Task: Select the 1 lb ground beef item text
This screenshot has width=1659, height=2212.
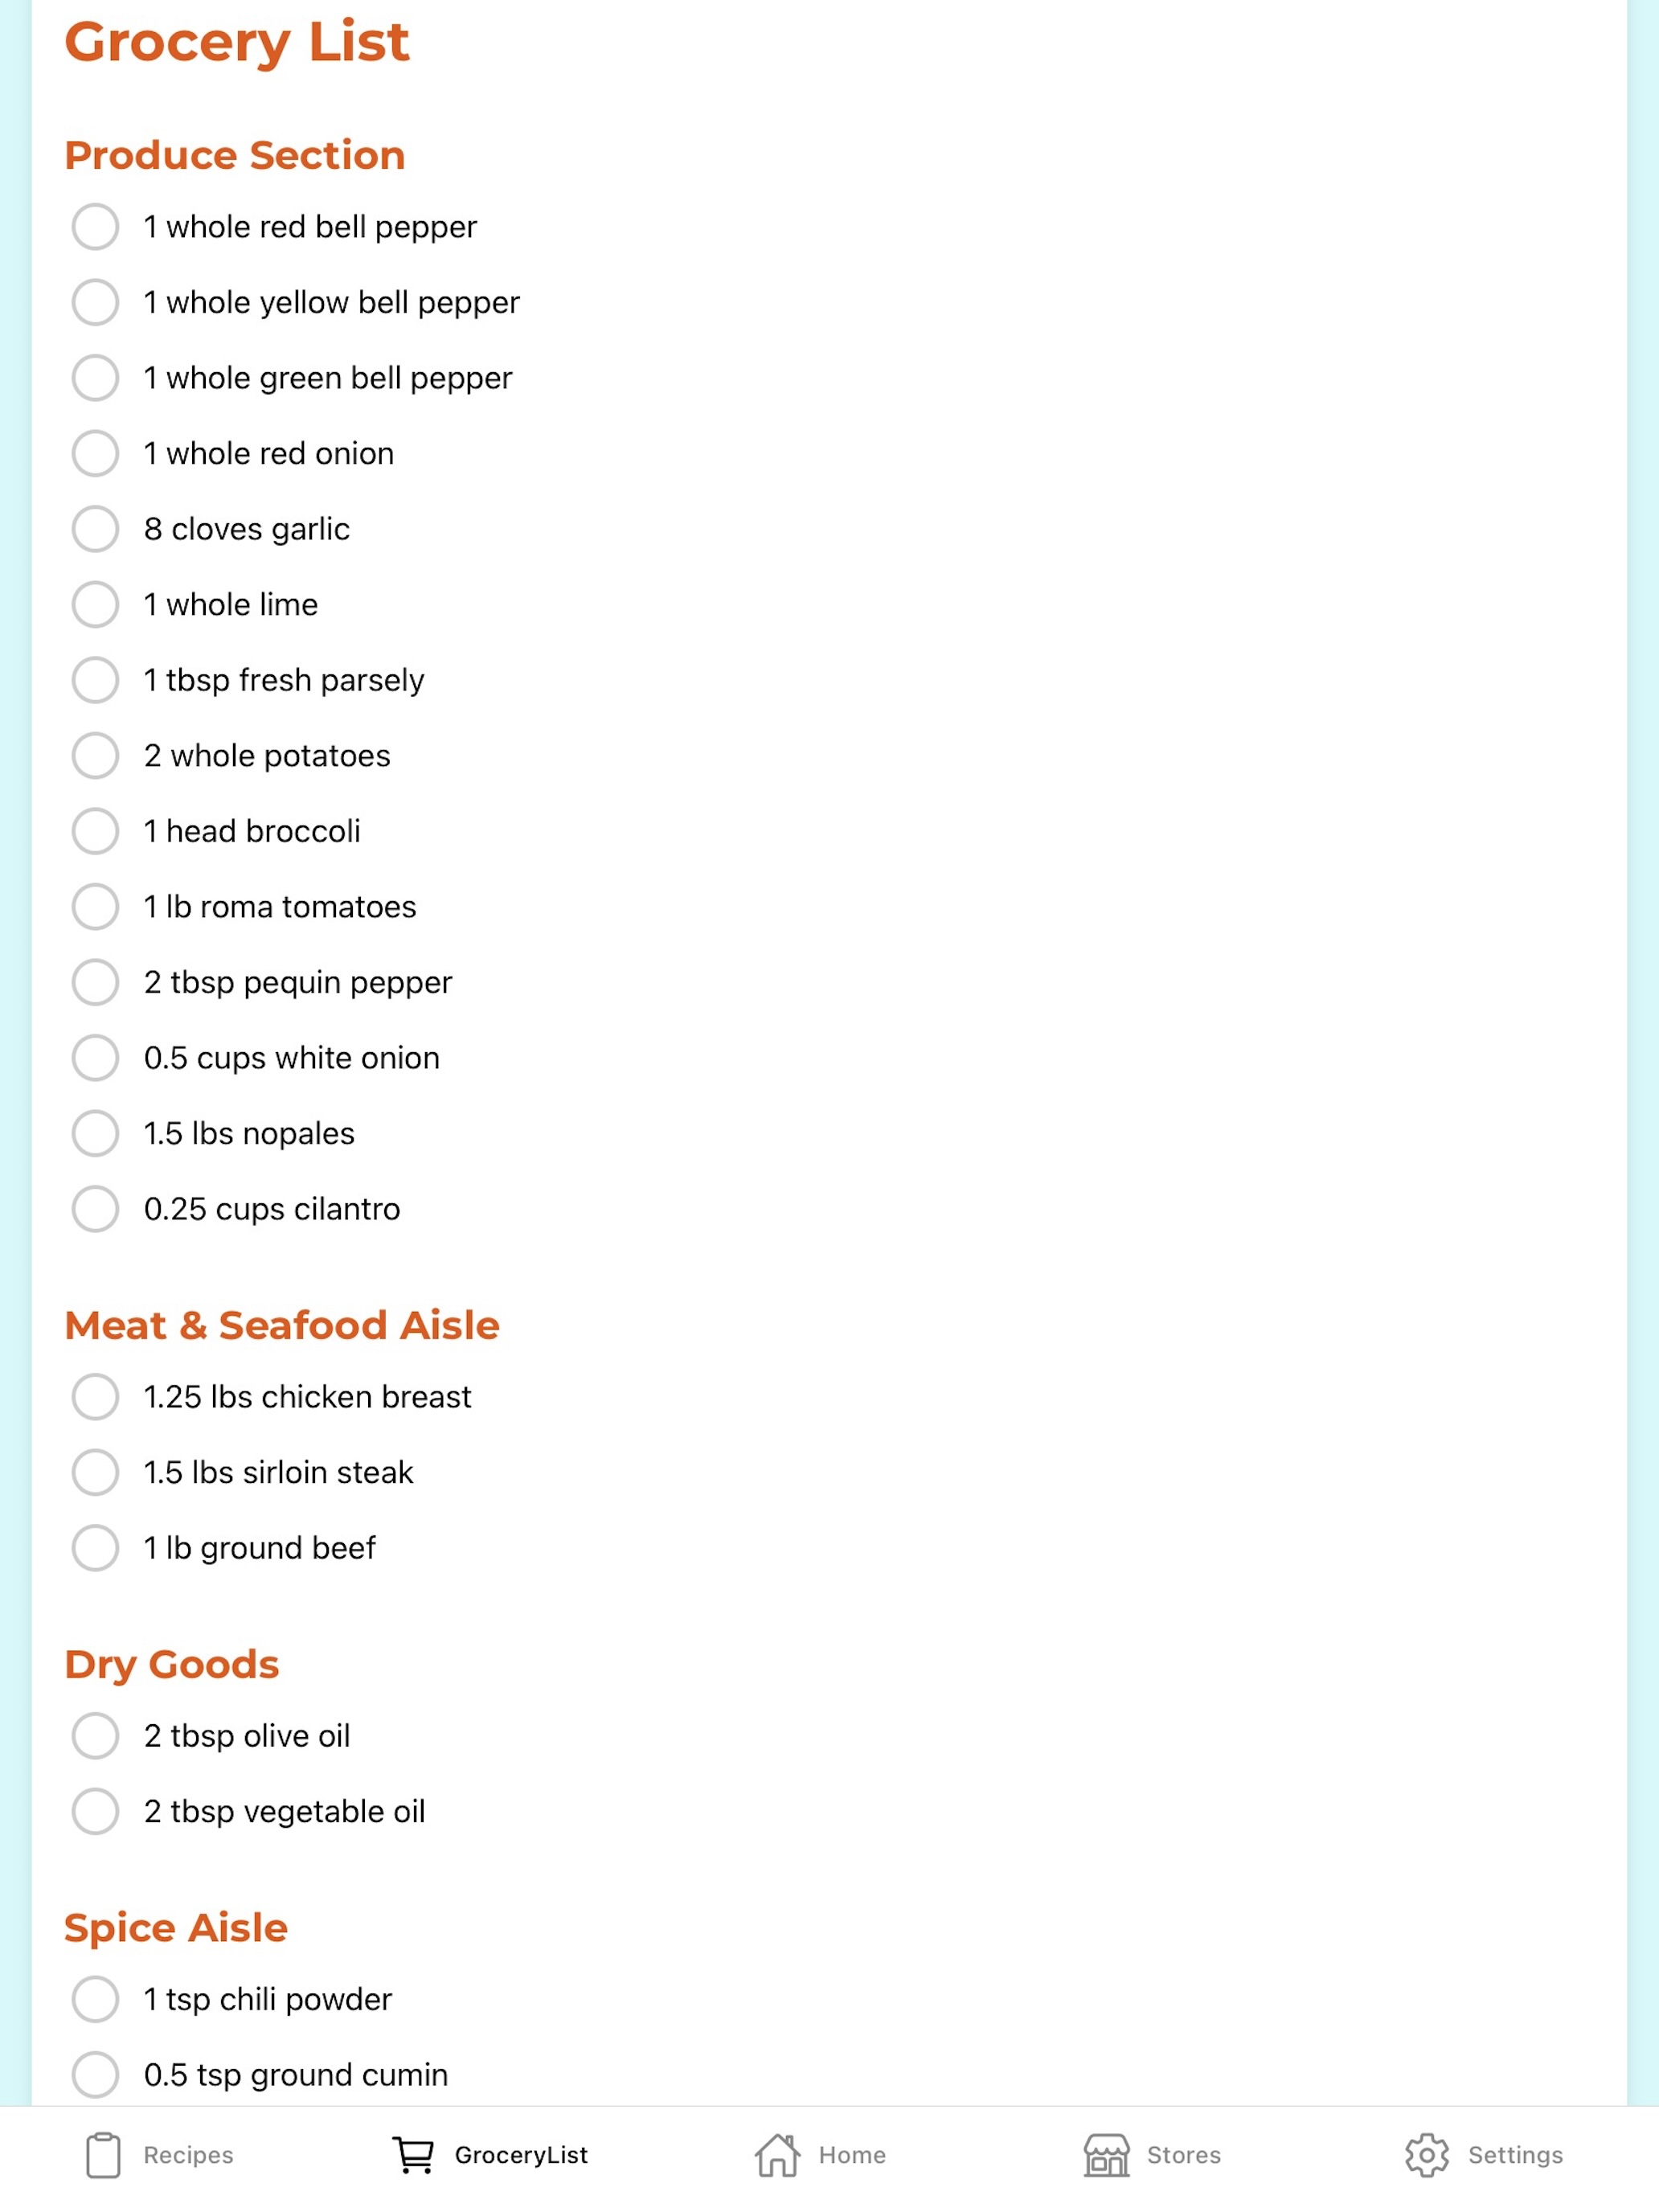Action: point(260,1548)
